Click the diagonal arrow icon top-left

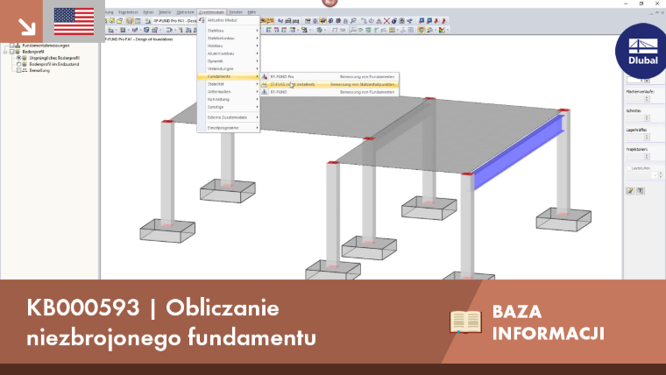tap(27, 27)
